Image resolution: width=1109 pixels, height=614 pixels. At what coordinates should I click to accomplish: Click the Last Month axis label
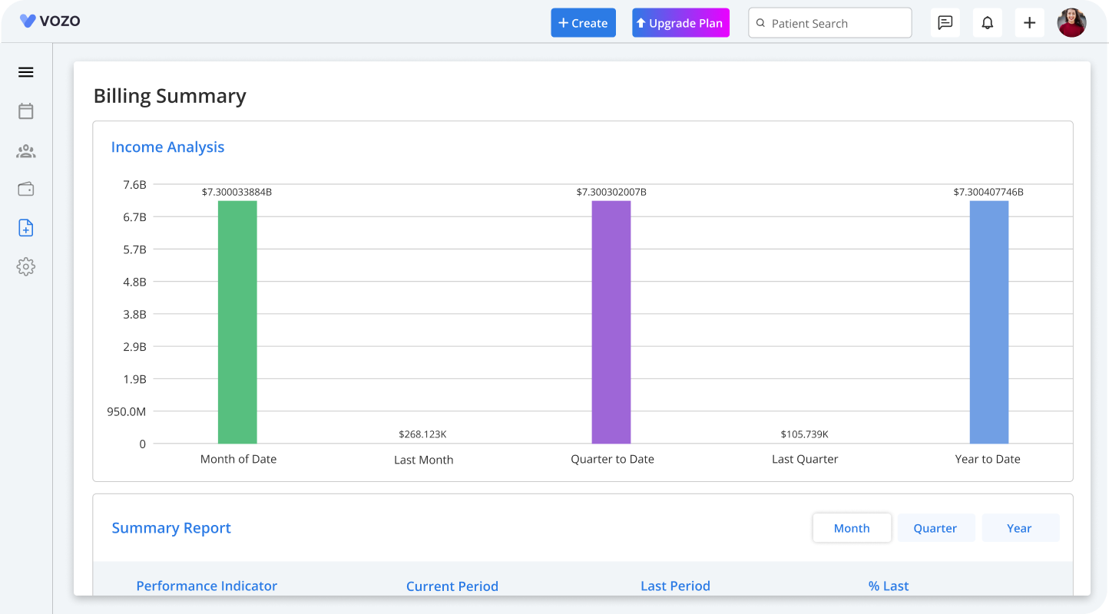[x=424, y=460]
